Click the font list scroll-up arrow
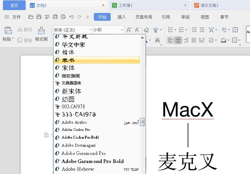The height and width of the screenshot is (174, 250). point(142,38)
